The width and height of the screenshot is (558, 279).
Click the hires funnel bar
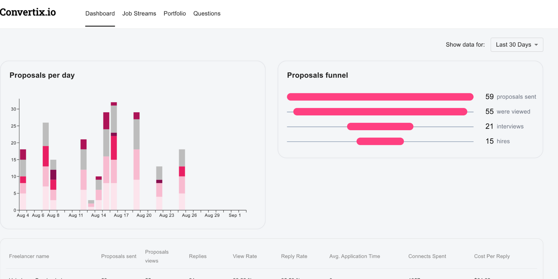[380, 141]
